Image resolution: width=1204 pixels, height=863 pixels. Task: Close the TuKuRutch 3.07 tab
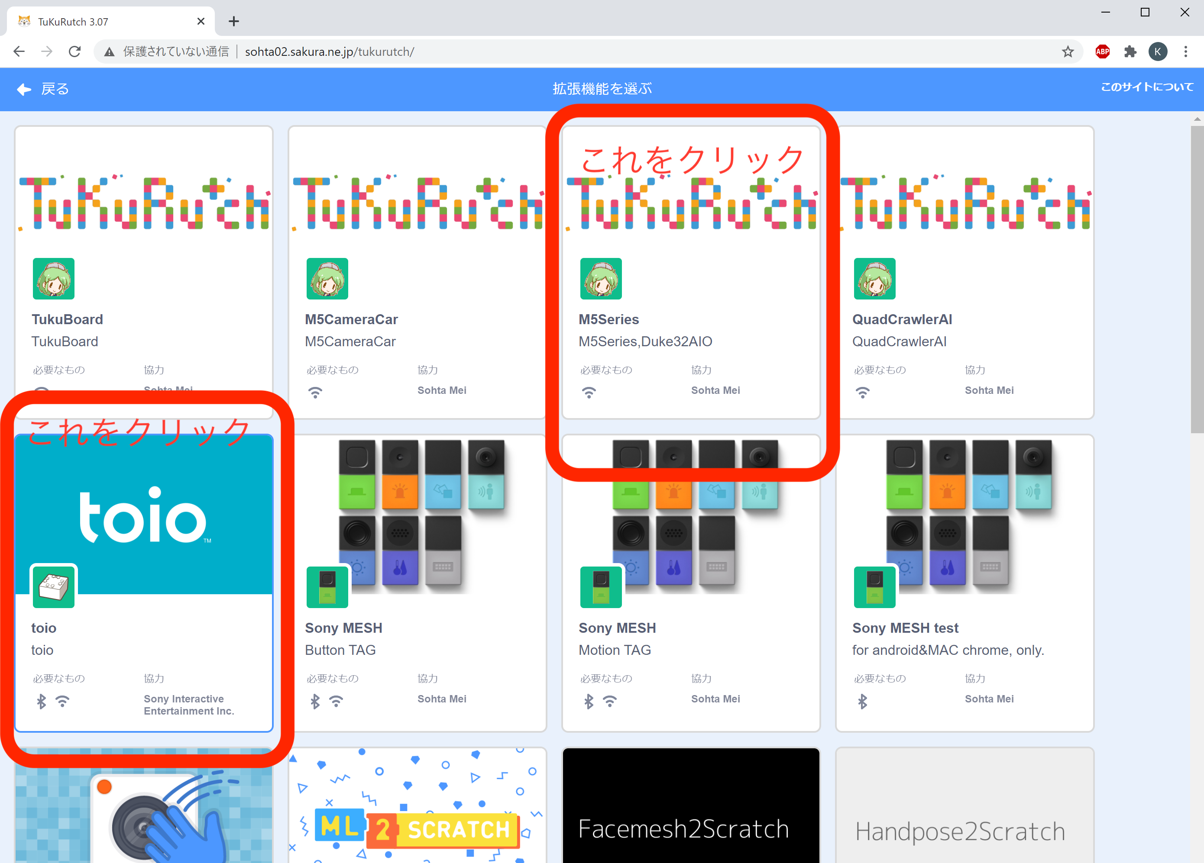point(201,21)
